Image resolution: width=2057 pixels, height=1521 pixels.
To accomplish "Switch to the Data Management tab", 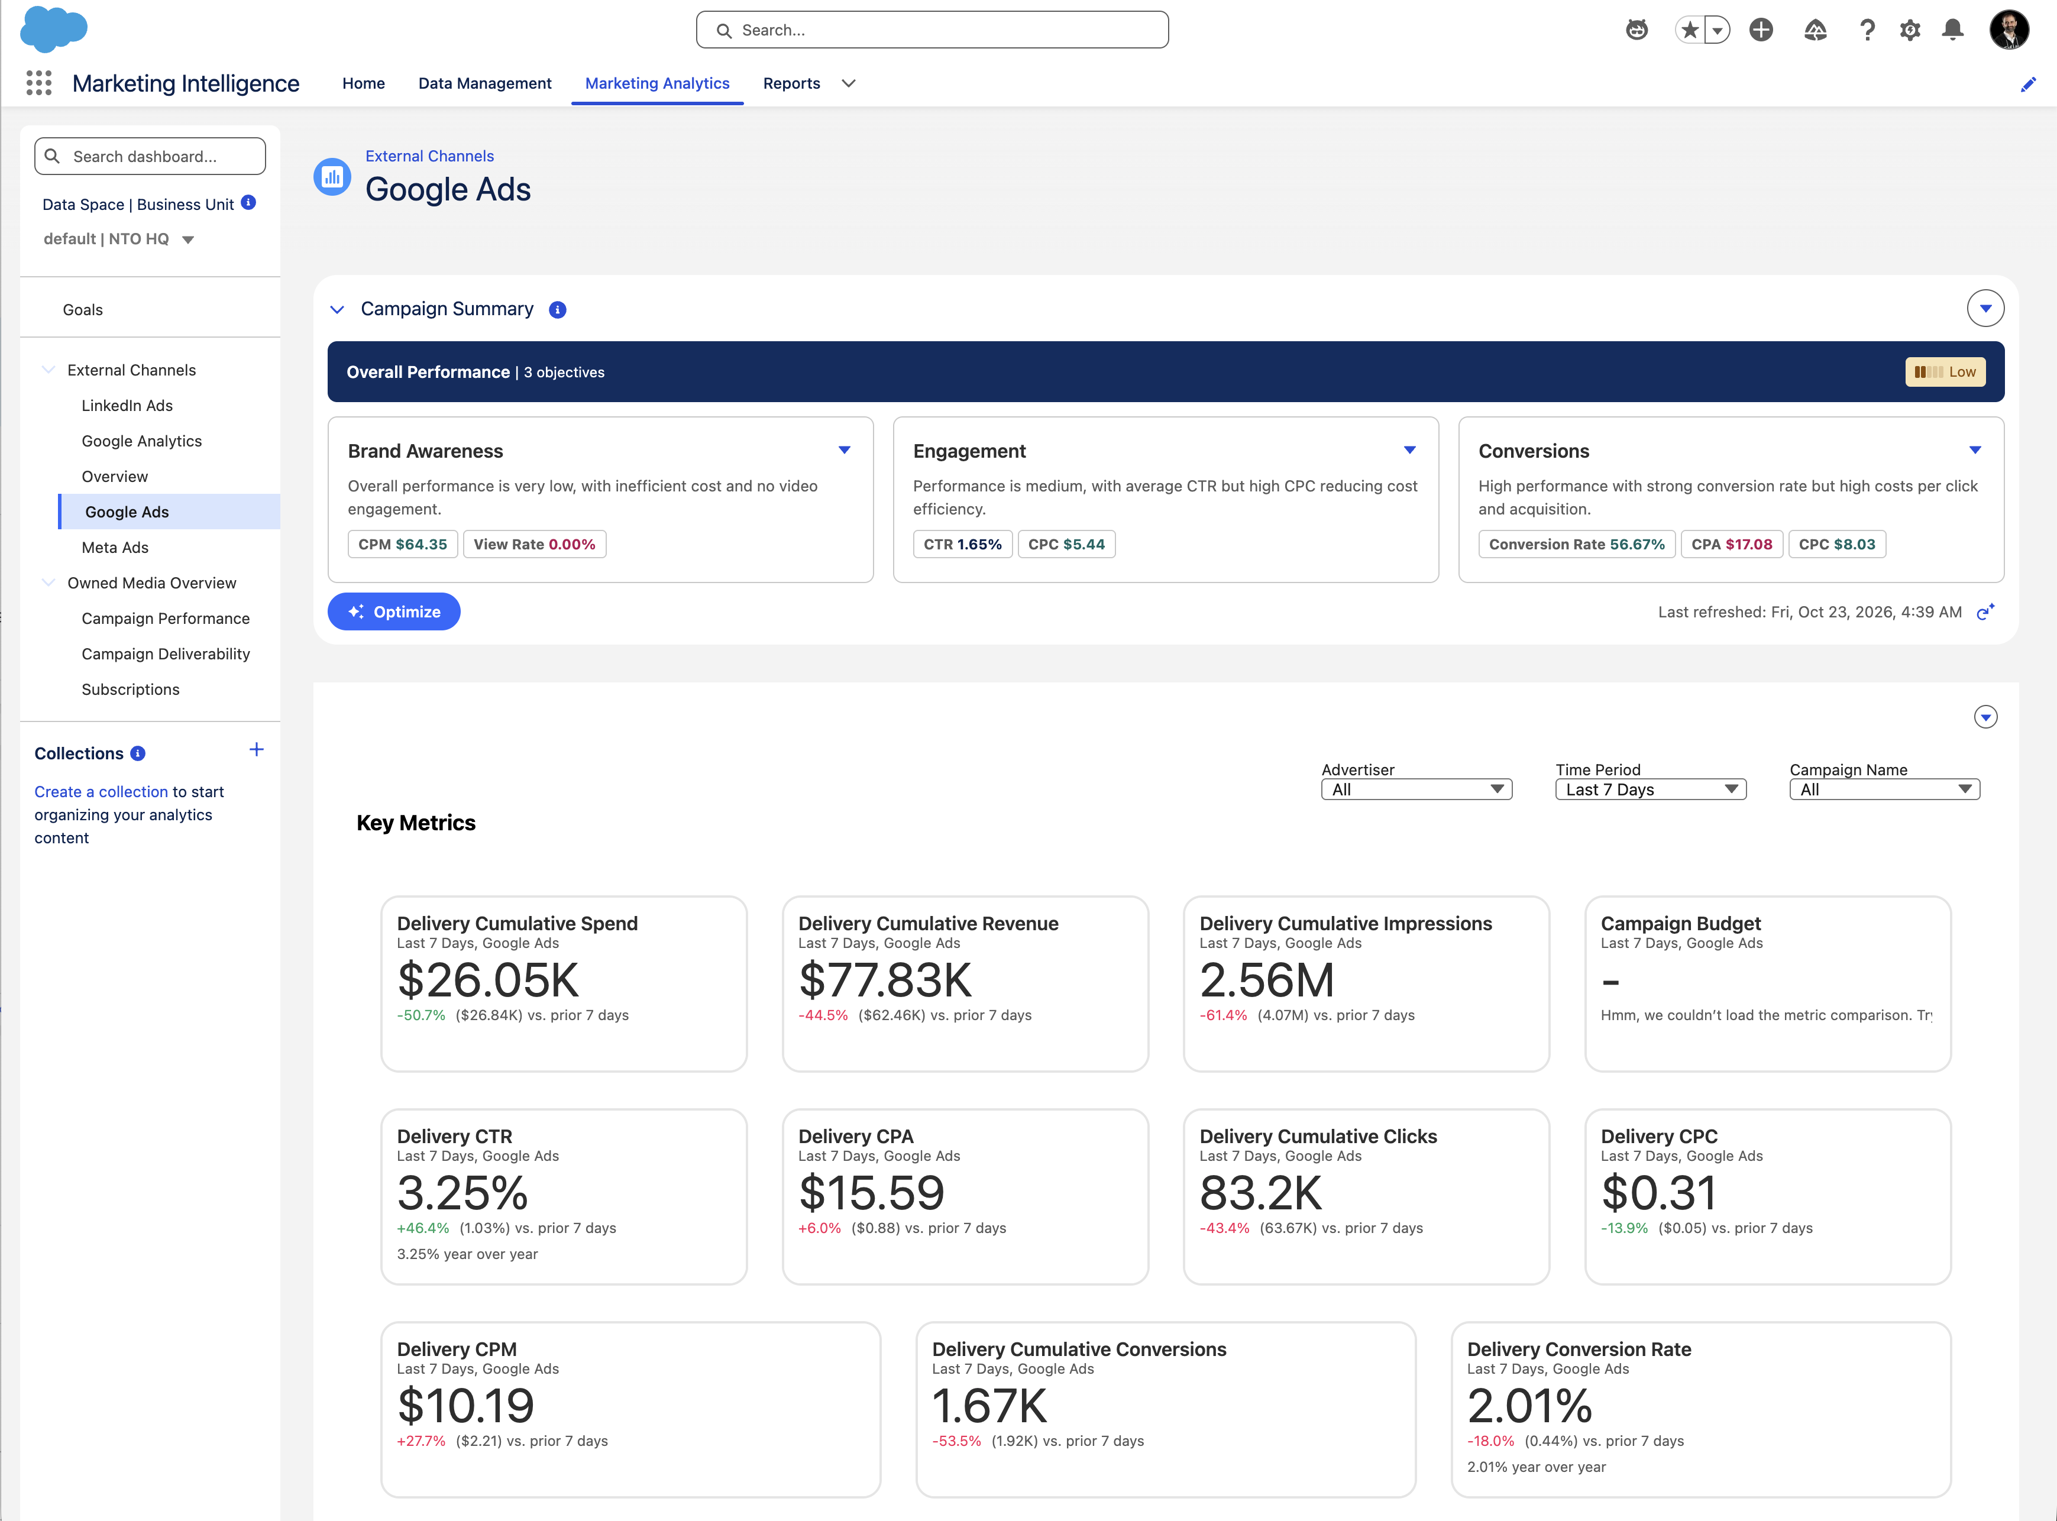I will point(484,83).
